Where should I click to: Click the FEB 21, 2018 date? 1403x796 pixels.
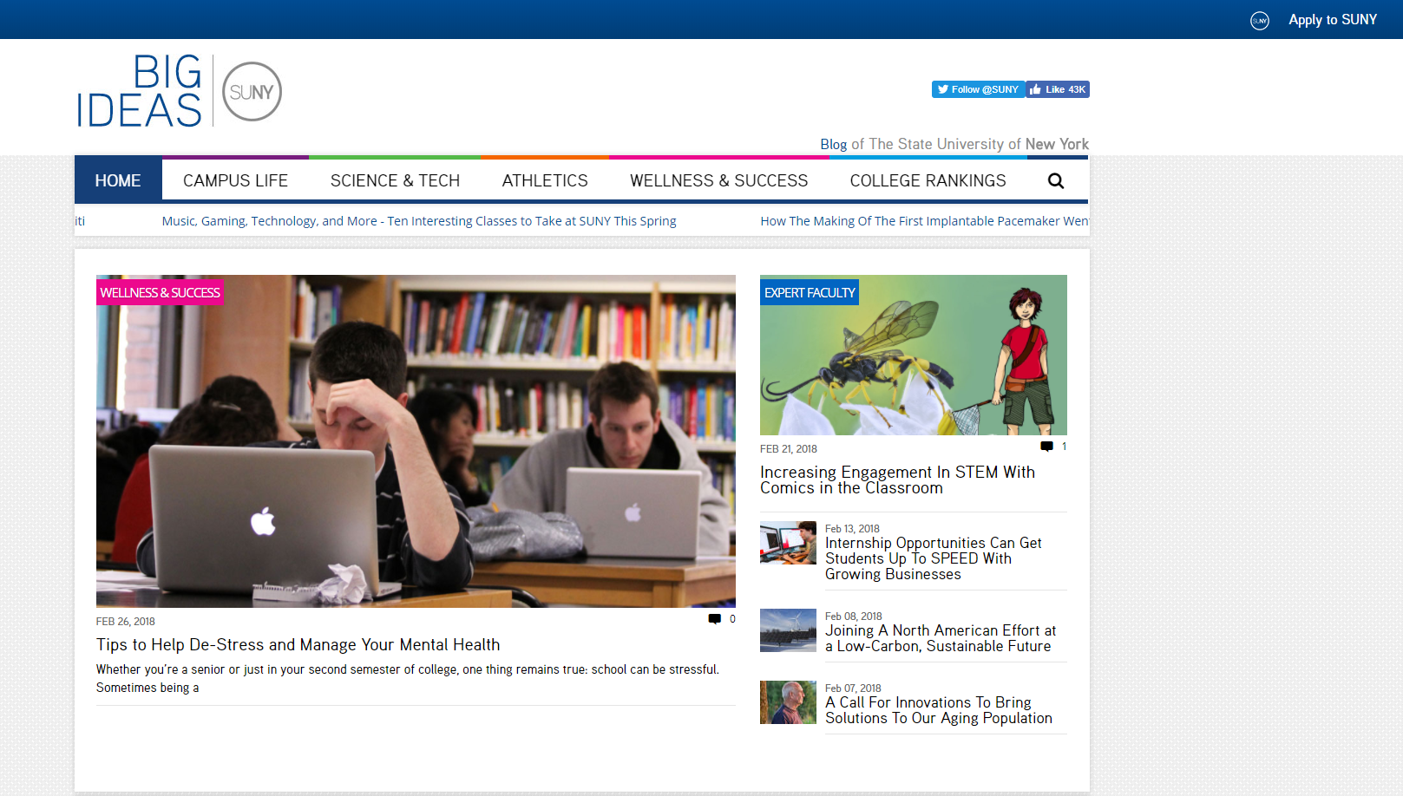(789, 449)
